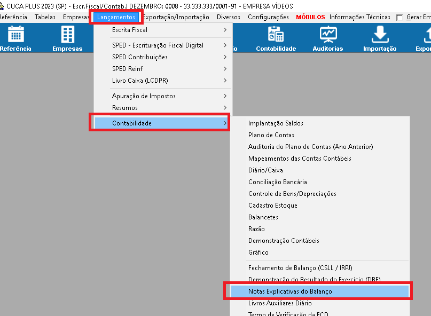The image size is (431, 316).
Task: Open the Informações Técnicas menu
Action: point(360,17)
